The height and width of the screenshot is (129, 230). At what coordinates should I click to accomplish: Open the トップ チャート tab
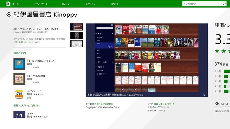coord(41,4)
